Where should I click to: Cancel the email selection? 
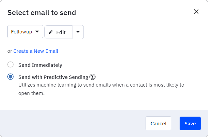158,123
